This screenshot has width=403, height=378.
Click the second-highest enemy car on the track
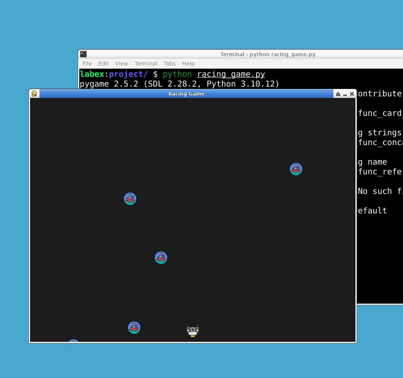[x=130, y=199]
